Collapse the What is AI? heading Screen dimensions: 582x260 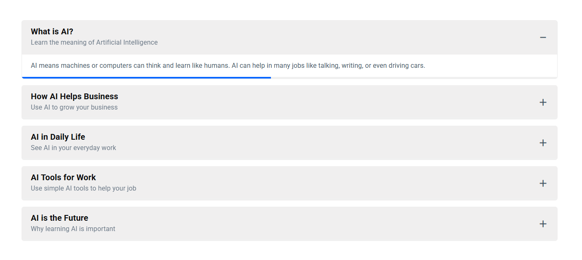tap(52, 32)
